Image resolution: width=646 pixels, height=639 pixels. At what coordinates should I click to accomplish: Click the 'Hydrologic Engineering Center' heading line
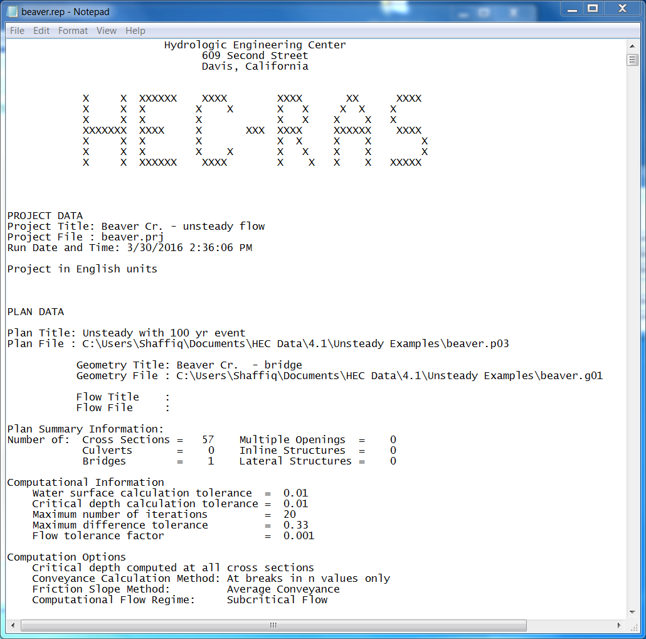click(255, 45)
